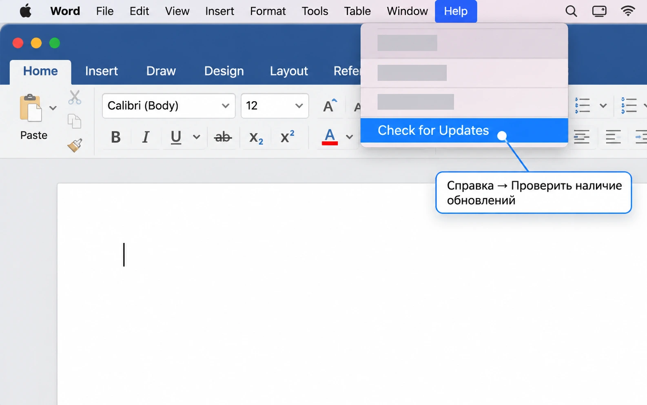Viewport: 647px width, 405px height.
Task: Click the Paste clipboard icon
Action: click(31, 108)
